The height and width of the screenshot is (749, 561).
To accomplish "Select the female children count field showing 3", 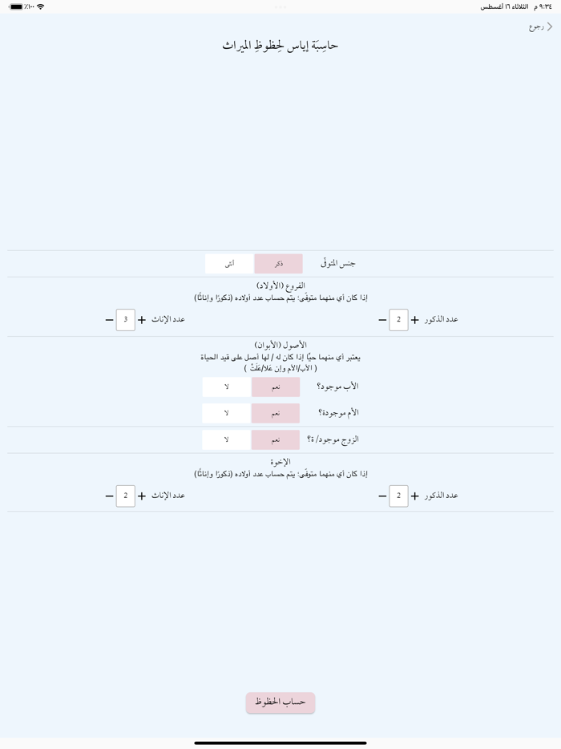I will (x=125, y=319).
